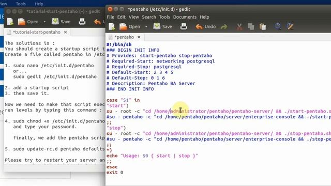Click the '# Description: Pentaho BA Server' line
The width and height of the screenshot is (331, 186).
point(151,84)
